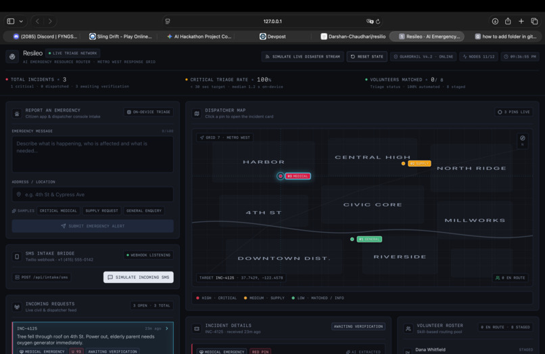Switch to AI Hackathon Project tab
The image size is (545, 354).
pyautogui.click(x=199, y=36)
